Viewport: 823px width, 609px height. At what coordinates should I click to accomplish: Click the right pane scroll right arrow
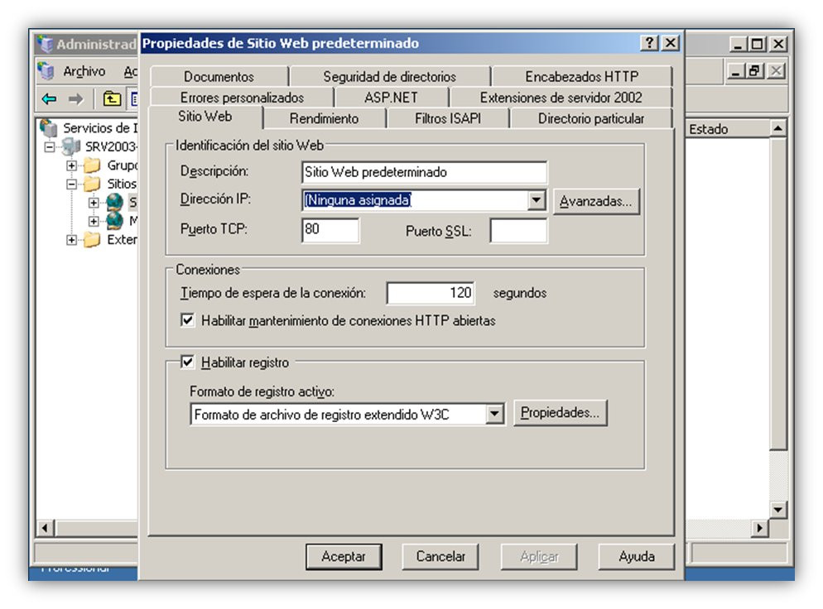coord(758,528)
